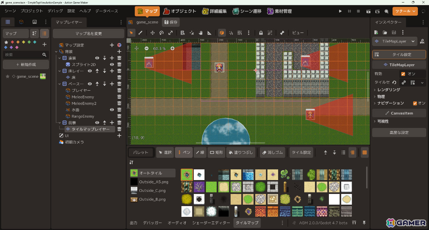This screenshot has height=230, width=429.
Task: Open the ツクール dropdown button
Action: pyautogui.click(x=405, y=11)
